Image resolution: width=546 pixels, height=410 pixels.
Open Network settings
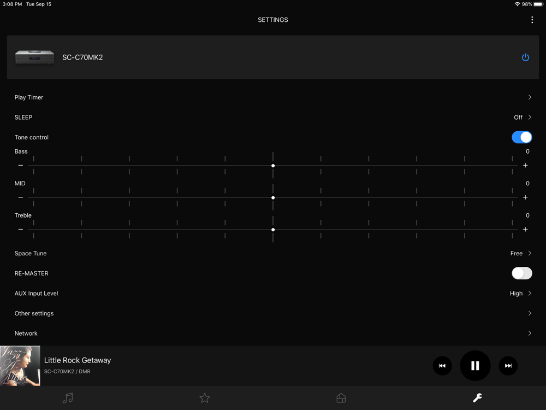[272, 333]
